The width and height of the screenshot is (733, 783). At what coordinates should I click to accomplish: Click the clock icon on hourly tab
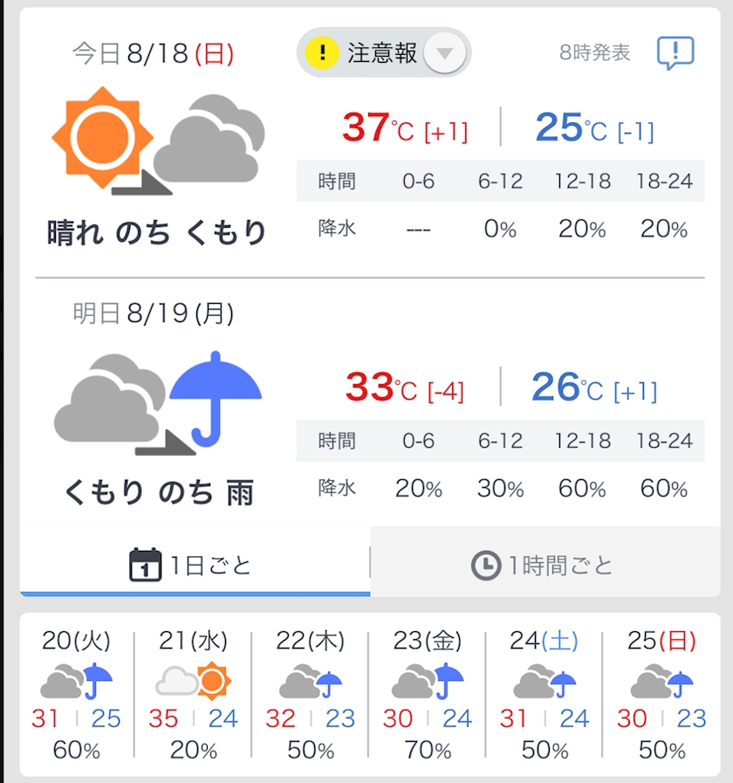[486, 566]
